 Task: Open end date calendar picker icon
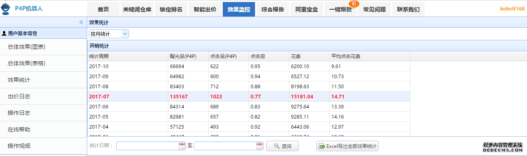coord(259,146)
